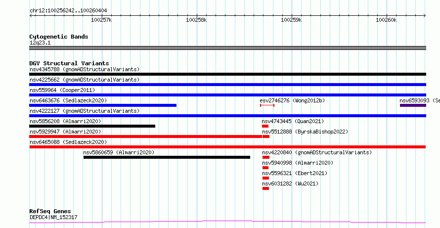
Task: Click the small red bar under nsv5596321
Action: tap(266, 178)
